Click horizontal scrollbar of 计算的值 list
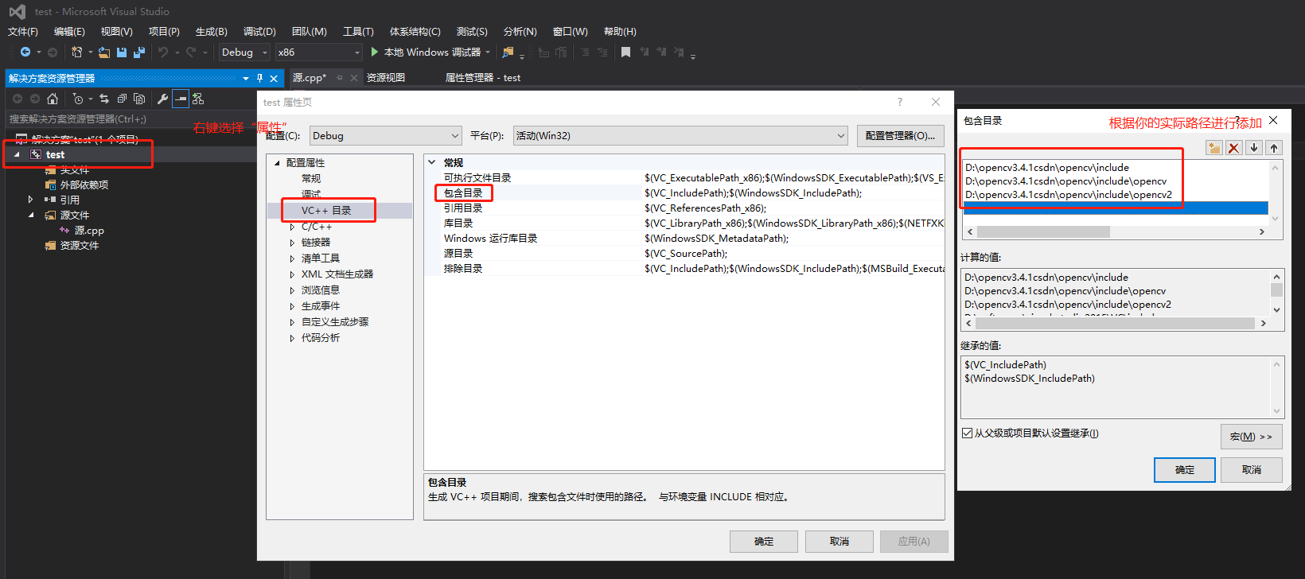 click(x=1115, y=324)
